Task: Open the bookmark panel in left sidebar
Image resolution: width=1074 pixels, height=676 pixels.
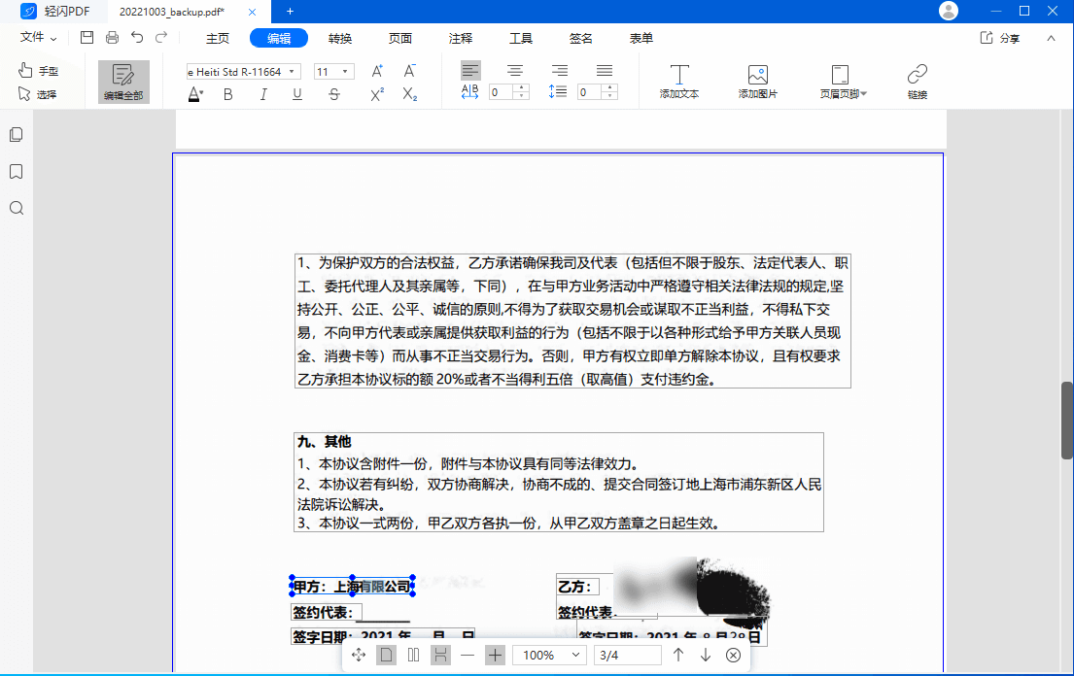Action: tap(17, 172)
